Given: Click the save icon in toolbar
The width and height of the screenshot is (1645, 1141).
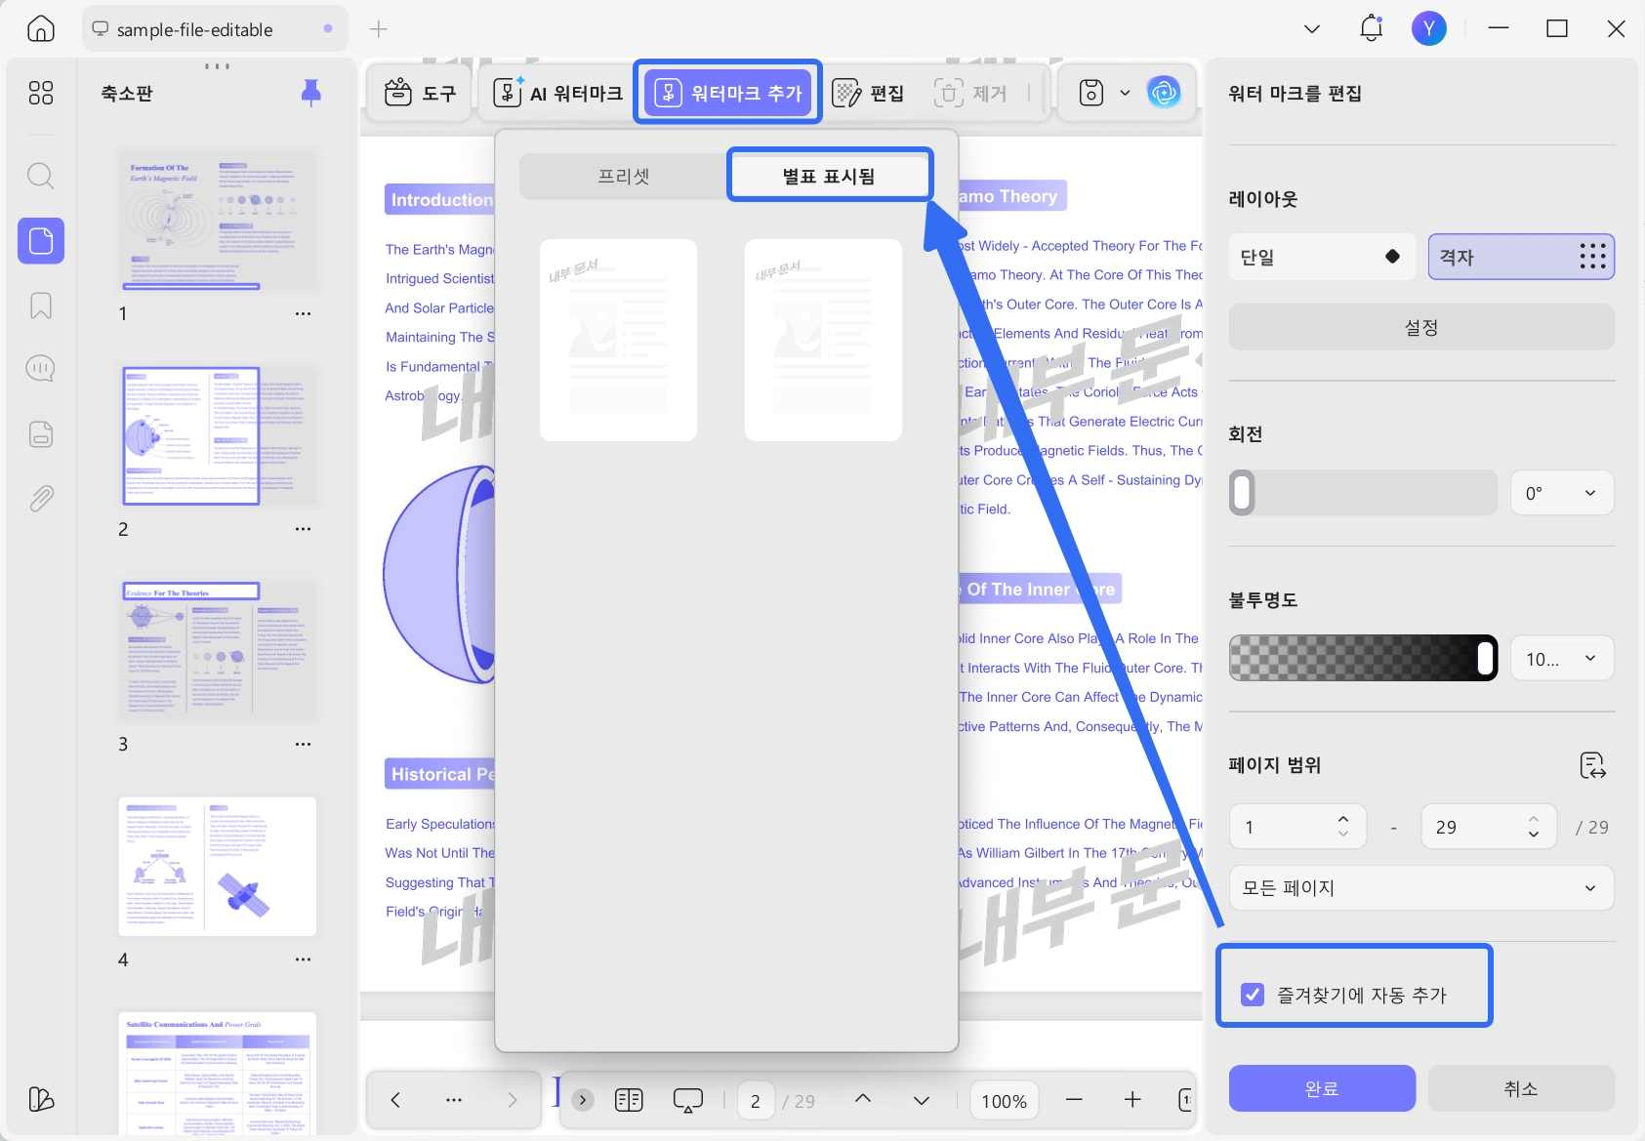Looking at the screenshot, I should point(1091,93).
